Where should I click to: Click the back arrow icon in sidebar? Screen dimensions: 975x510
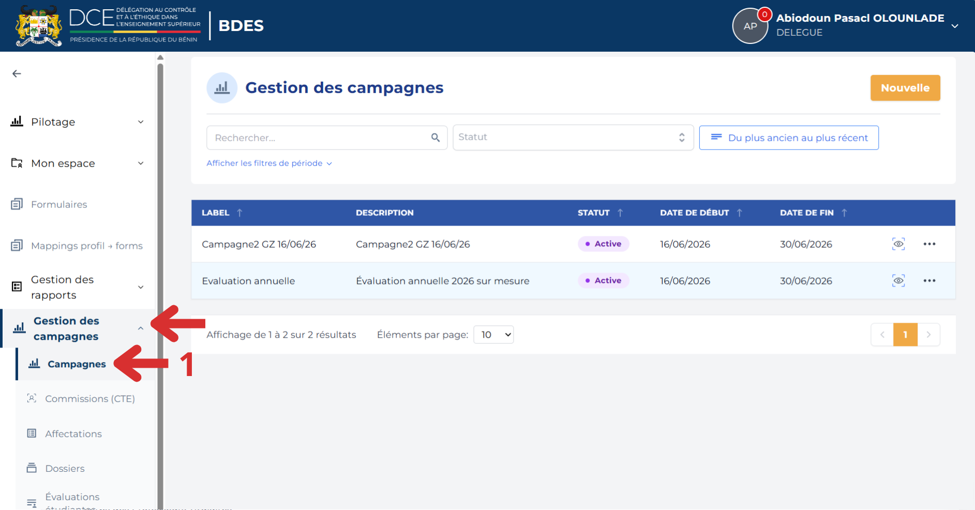pos(17,74)
